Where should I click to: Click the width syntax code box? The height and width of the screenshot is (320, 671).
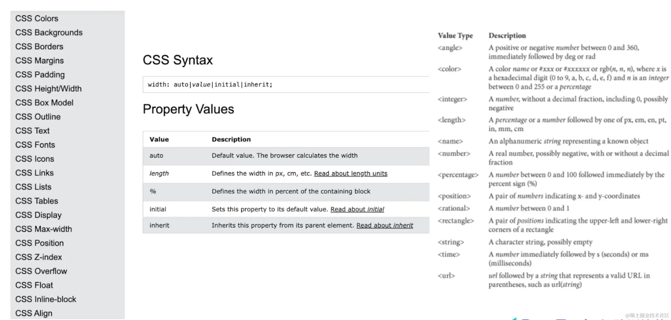point(285,84)
